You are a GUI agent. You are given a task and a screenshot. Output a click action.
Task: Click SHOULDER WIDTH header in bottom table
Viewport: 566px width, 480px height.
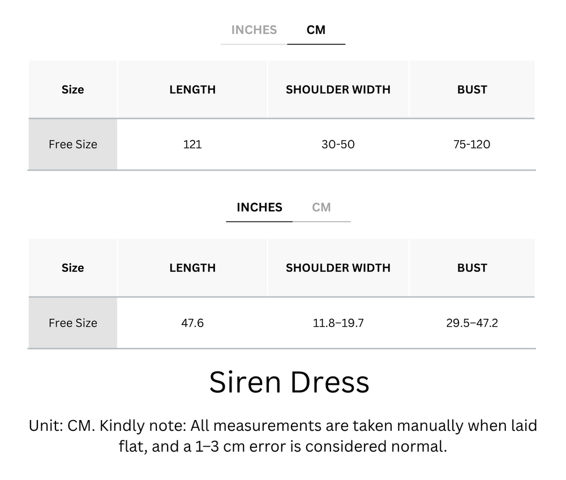pyautogui.click(x=338, y=267)
